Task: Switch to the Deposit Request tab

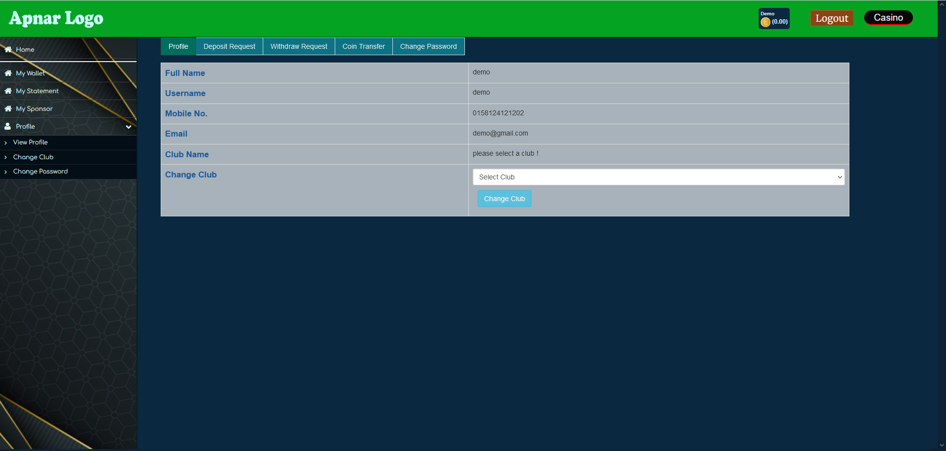Action: pos(229,46)
